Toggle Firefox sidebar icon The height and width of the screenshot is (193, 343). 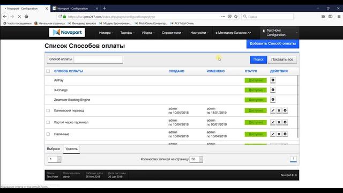click(331, 17)
